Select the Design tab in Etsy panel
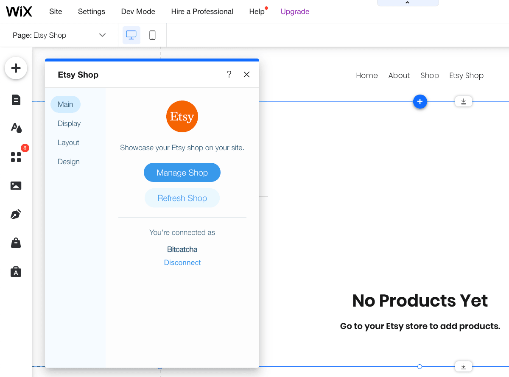This screenshot has height=377, width=509. 69,162
